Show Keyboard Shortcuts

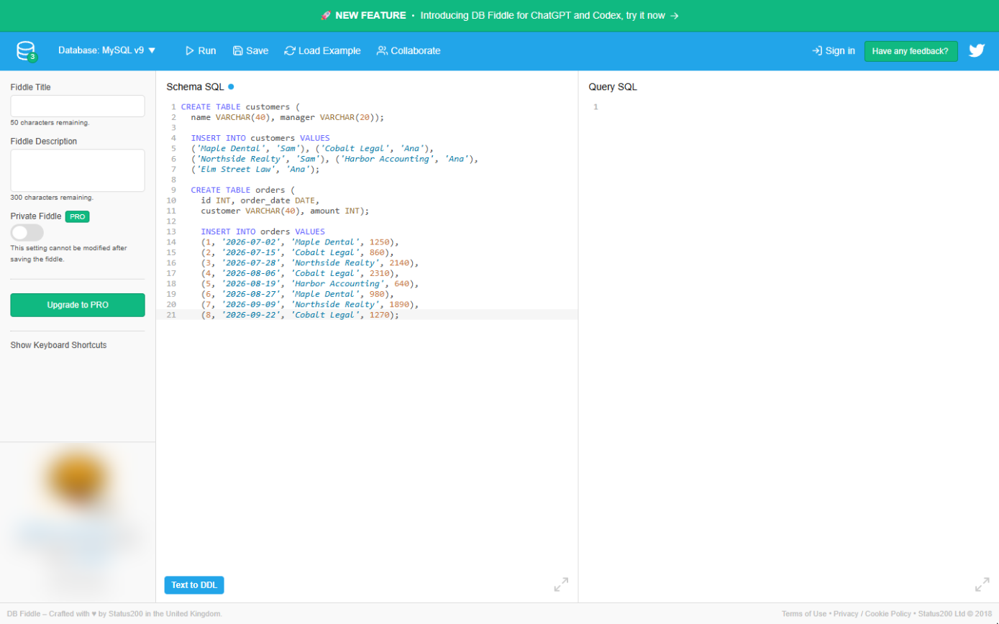[x=58, y=345]
